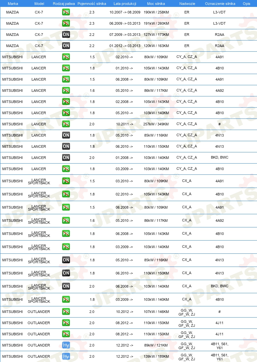Click petrol icon in Outlander 107kW row
The width and height of the screenshot is (257, 362).
pos(66,312)
